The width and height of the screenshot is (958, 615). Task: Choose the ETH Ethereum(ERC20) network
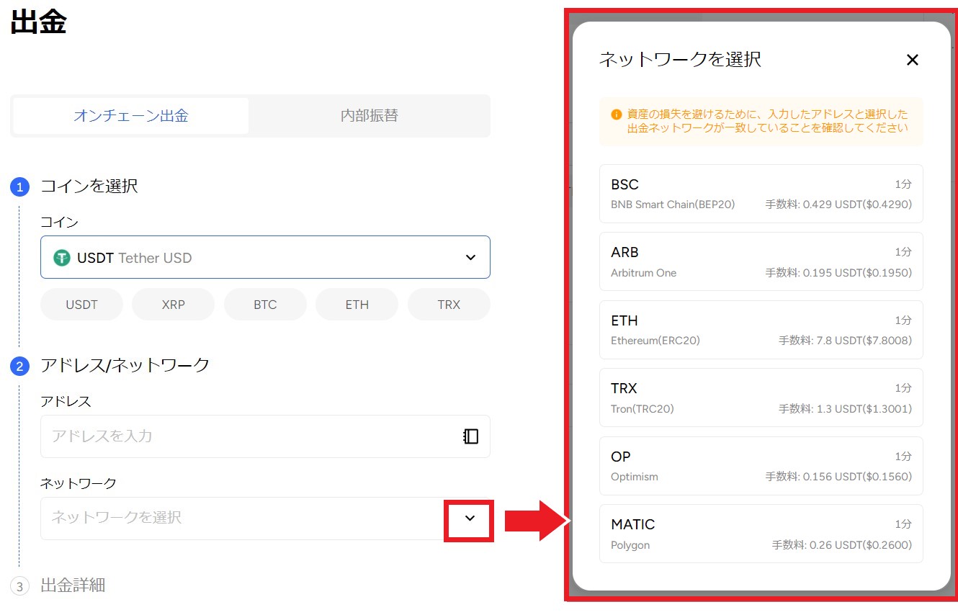[x=761, y=330]
